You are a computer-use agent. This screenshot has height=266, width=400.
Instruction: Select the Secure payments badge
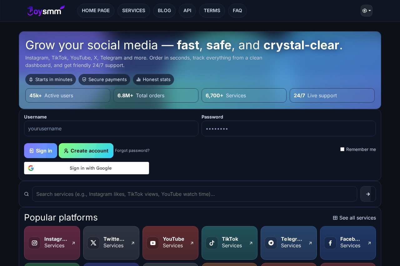click(x=104, y=80)
